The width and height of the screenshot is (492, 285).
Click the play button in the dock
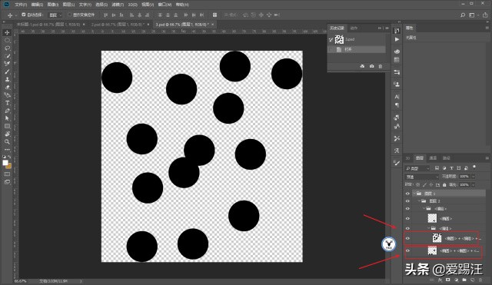397,39
